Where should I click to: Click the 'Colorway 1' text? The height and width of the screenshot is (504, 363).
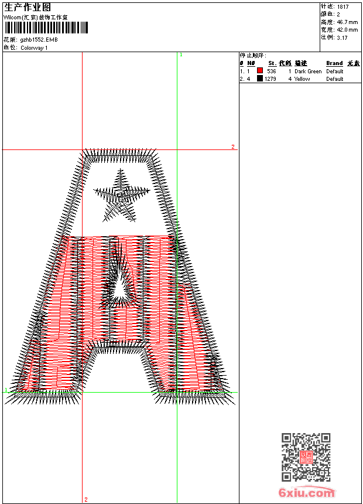pos(34,48)
